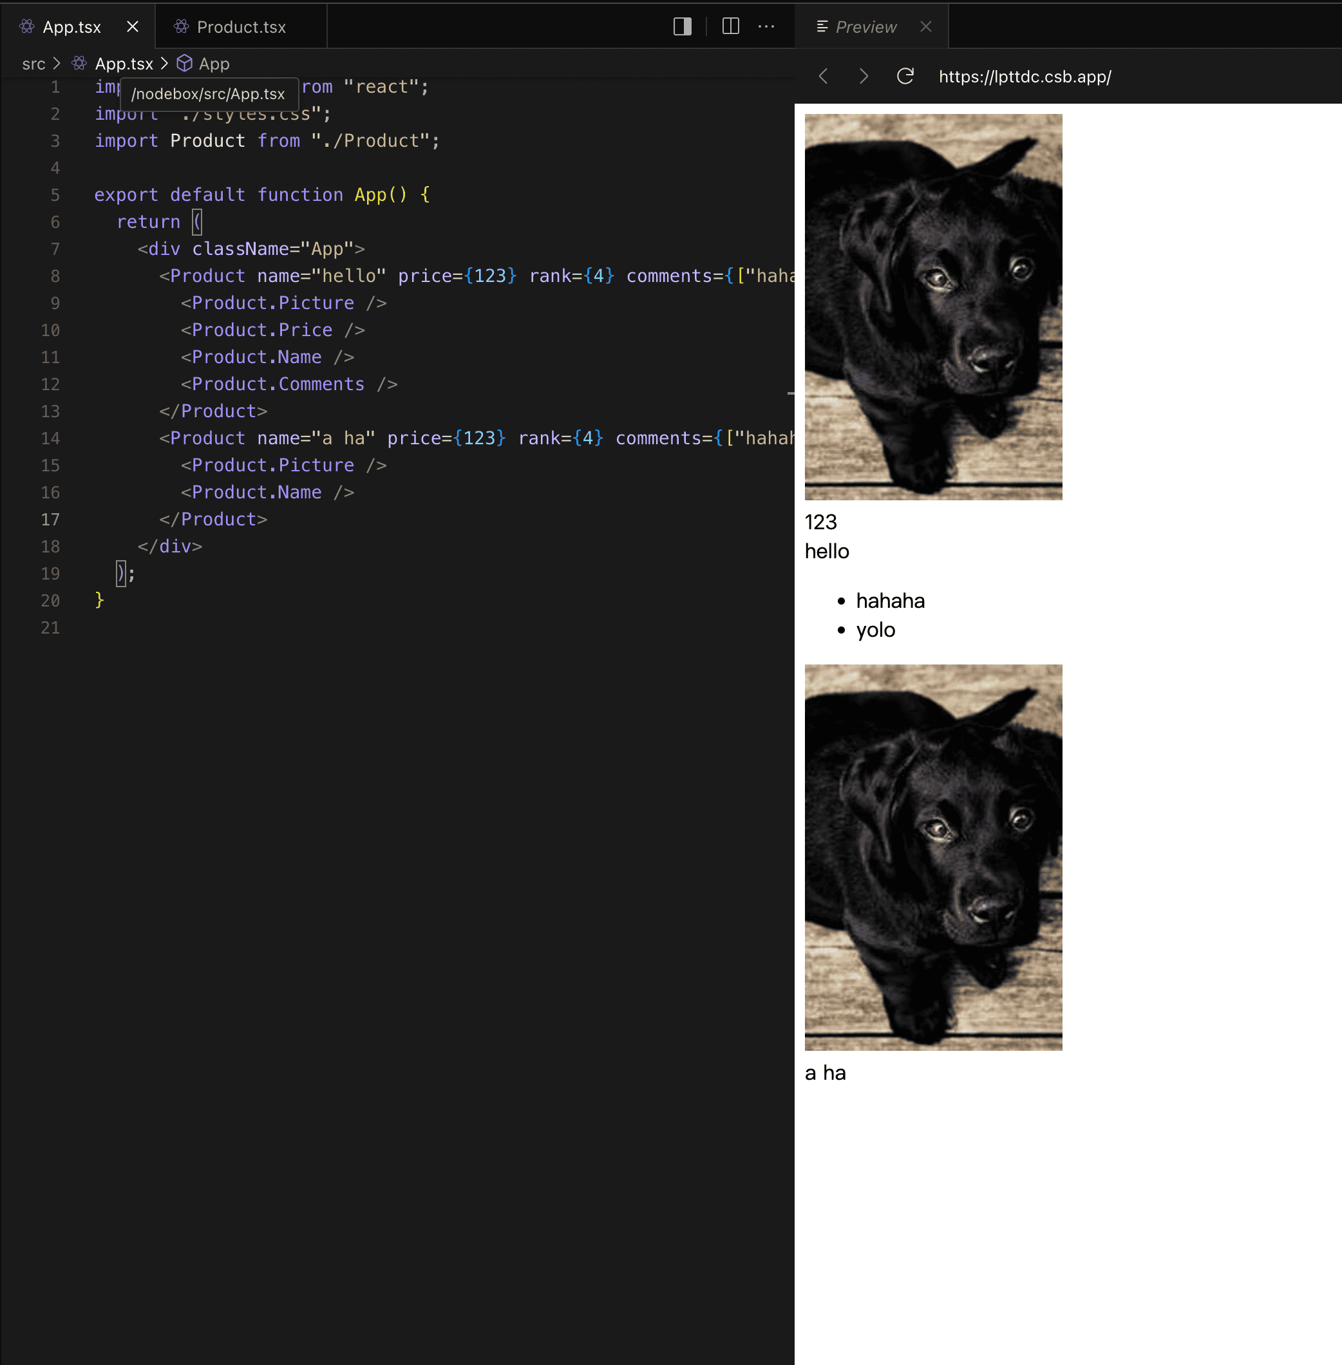Image resolution: width=1342 pixels, height=1365 pixels.
Task: Click 'Product.Name' on line 16
Action: point(256,492)
